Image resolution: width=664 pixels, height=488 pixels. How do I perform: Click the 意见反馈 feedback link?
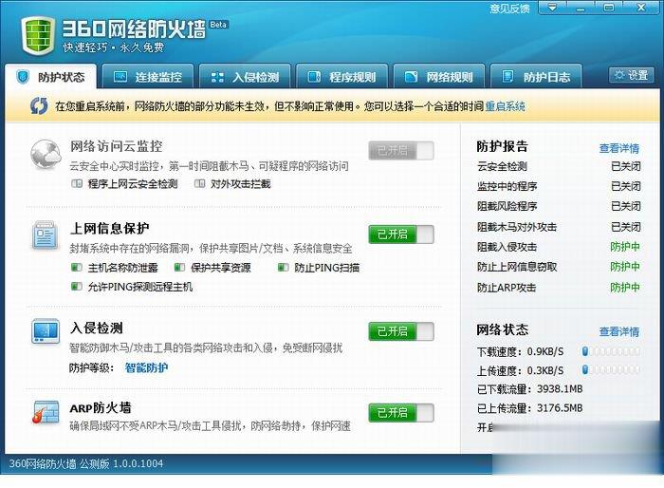coord(510,9)
